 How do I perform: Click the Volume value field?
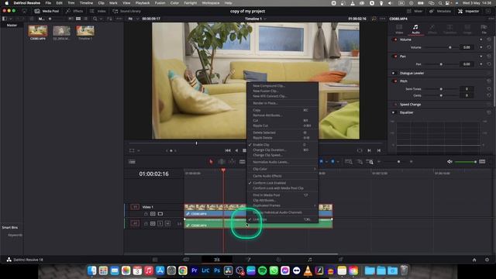click(467, 47)
